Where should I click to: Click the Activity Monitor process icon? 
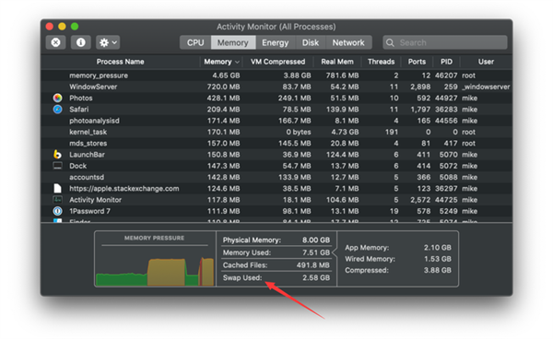coord(57,200)
